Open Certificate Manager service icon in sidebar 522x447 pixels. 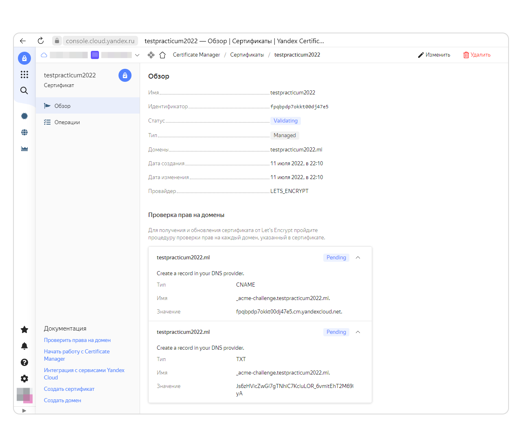[x=24, y=58]
